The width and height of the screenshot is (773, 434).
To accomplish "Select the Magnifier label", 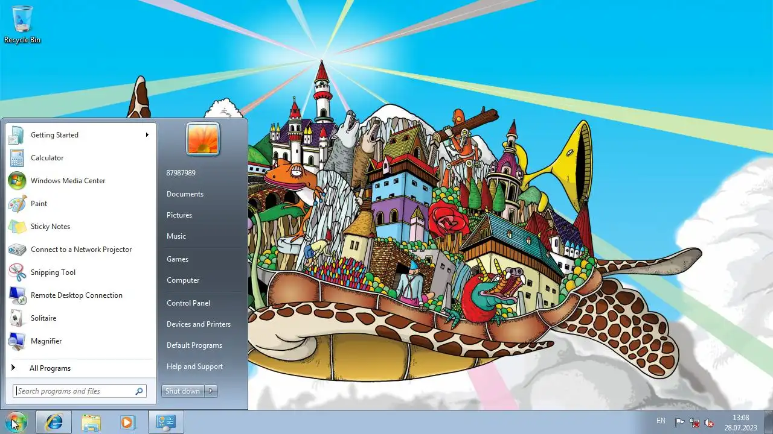I will [x=47, y=341].
